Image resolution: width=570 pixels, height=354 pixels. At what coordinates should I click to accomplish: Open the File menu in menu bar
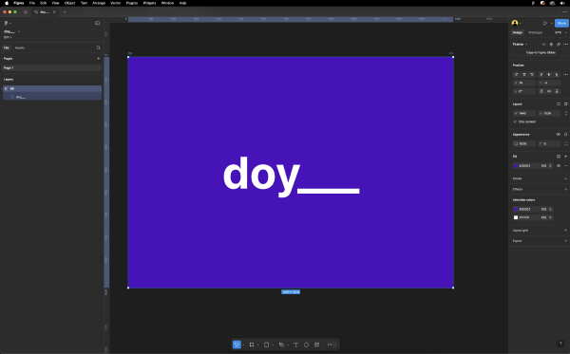pyautogui.click(x=32, y=3)
